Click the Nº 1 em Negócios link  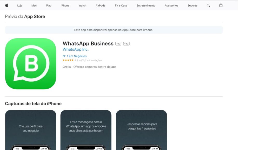click(x=75, y=56)
